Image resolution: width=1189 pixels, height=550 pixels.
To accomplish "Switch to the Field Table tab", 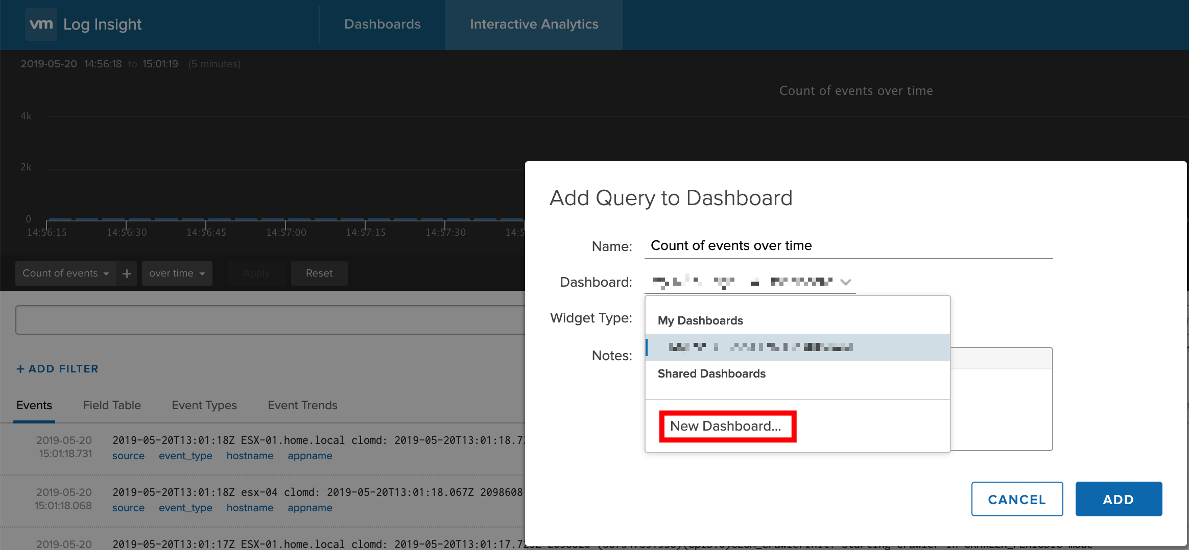I will [x=112, y=406].
